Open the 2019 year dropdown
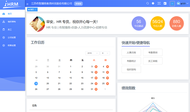 (x=92, y=53)
